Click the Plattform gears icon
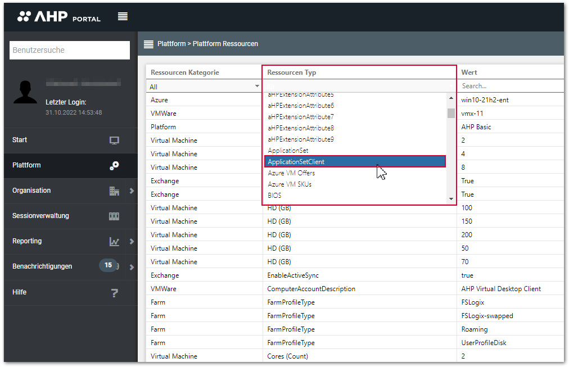 [x=114, y=166]
